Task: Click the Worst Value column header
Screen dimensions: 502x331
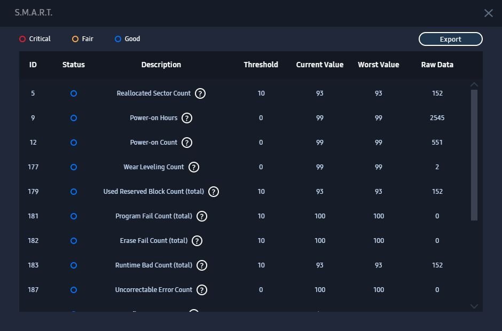Action: tap(379, 65)
